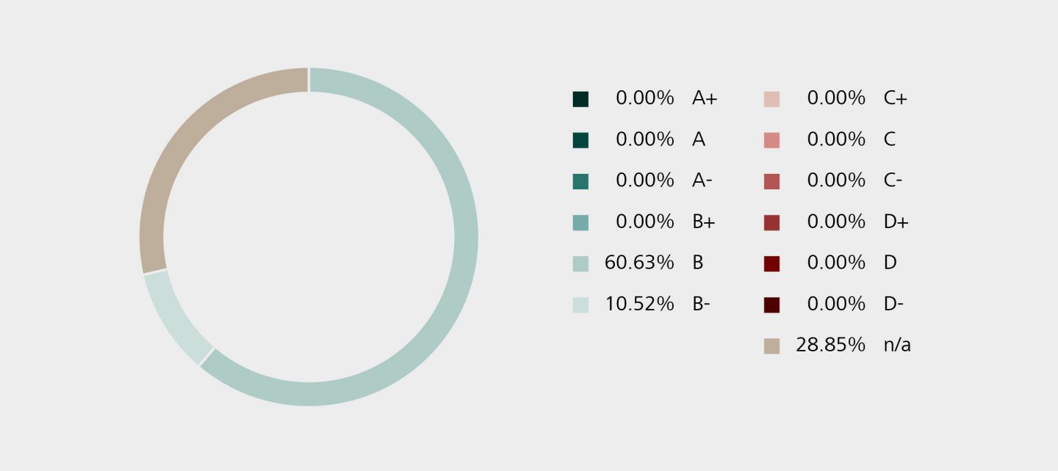Click the dark green A legend swatch
The height and width of the screenshot is (471, 1058).
tap(580, 140)
